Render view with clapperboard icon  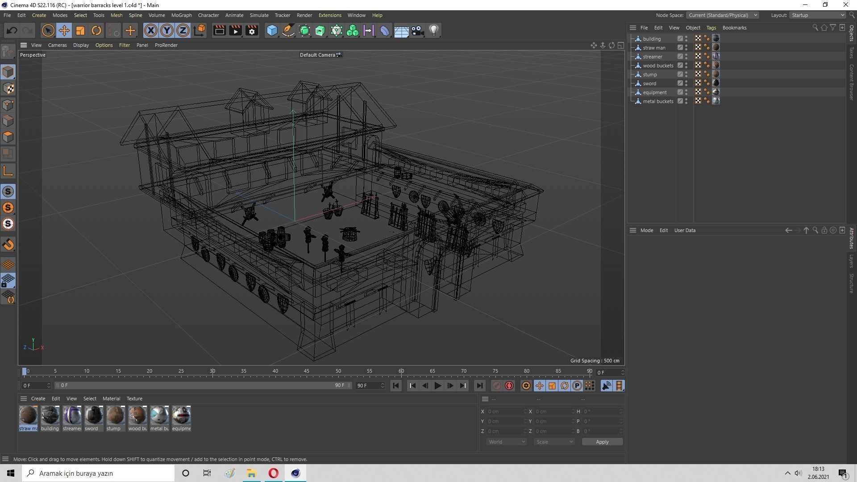pyautogui.click(x=219, y=30)
